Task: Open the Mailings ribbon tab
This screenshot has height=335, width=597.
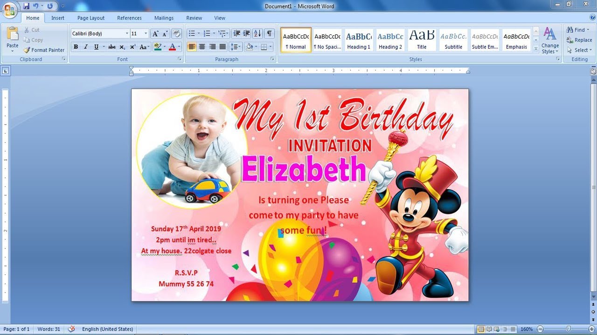Action: [x=164, y=18]
